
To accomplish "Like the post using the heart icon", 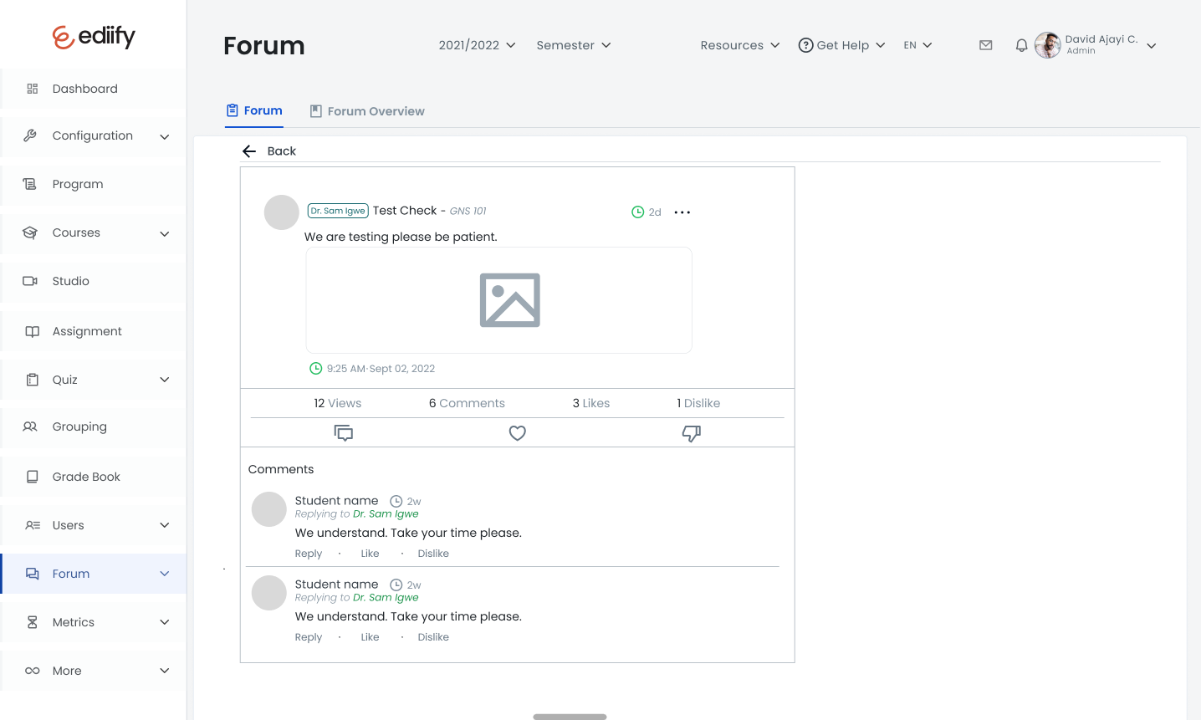I will click(x=517, y=432).
